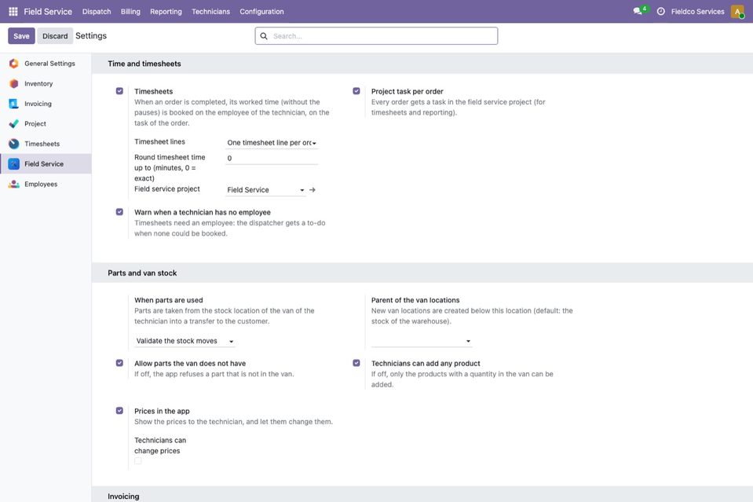Select Inventory in the settings sidebar

coord(46,83)
